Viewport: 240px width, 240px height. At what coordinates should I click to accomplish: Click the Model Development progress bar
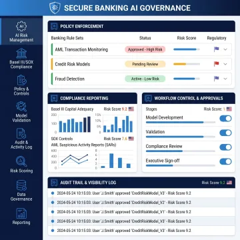pyautogui.click(x=181, y=122)
